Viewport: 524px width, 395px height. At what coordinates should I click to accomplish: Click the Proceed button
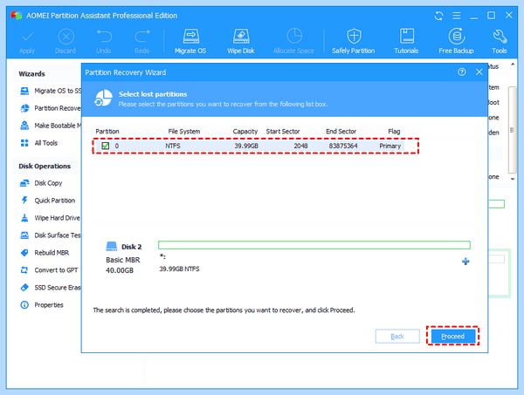452,336
